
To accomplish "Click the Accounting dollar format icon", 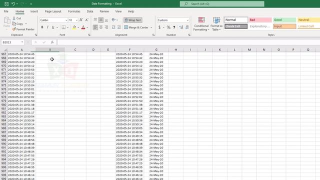I will 159,27.
